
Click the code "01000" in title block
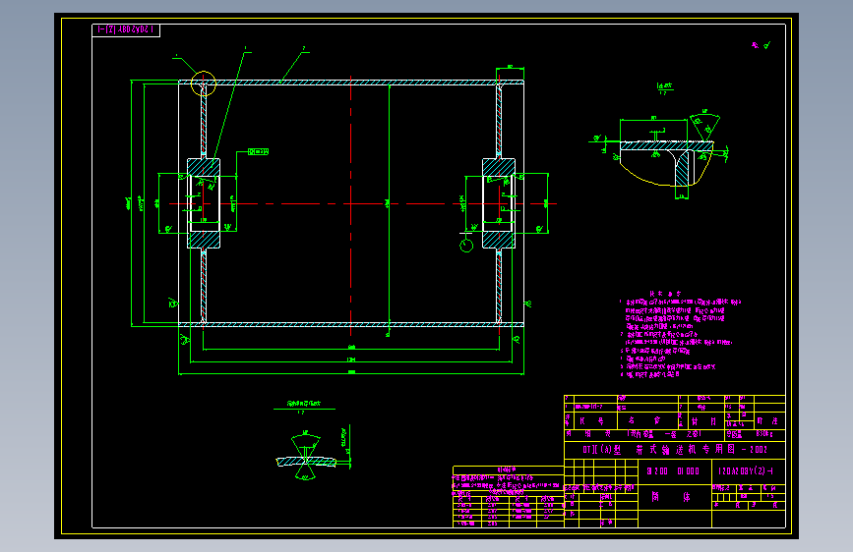[x=688, y=471]
